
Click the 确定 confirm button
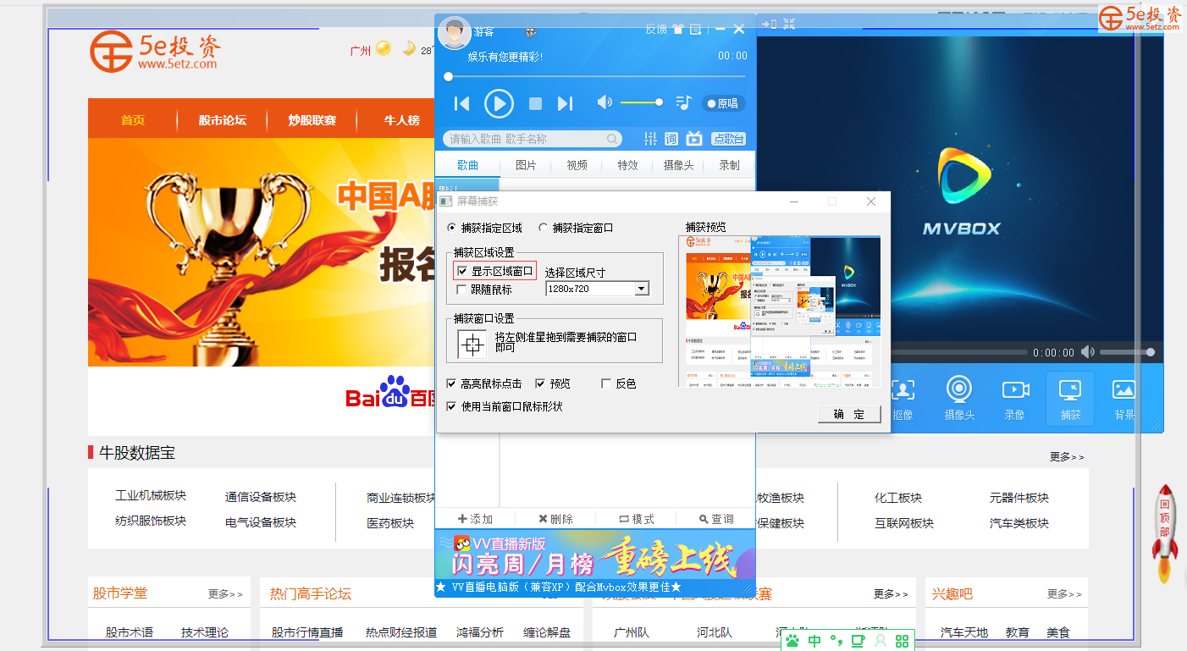[x=849, y=414]
